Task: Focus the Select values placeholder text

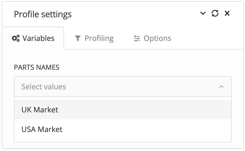Action: pos(44,86)
